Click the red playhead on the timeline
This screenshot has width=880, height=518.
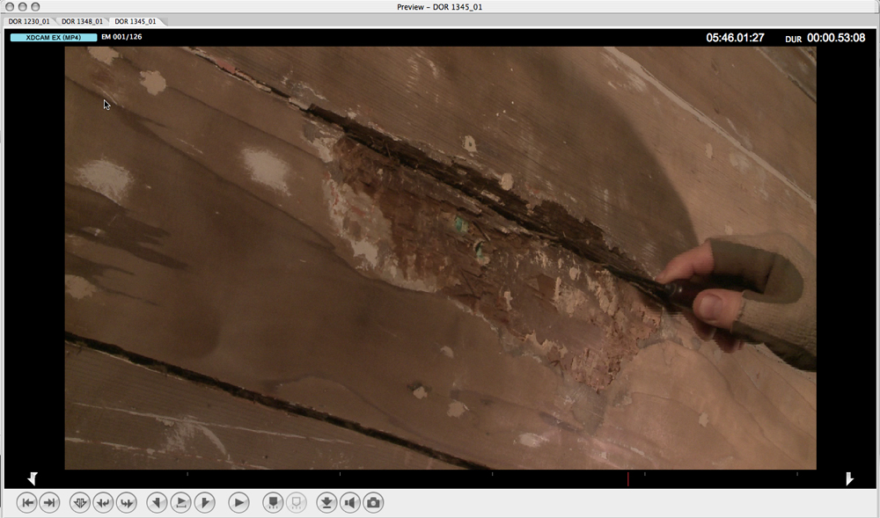(627, 478)
